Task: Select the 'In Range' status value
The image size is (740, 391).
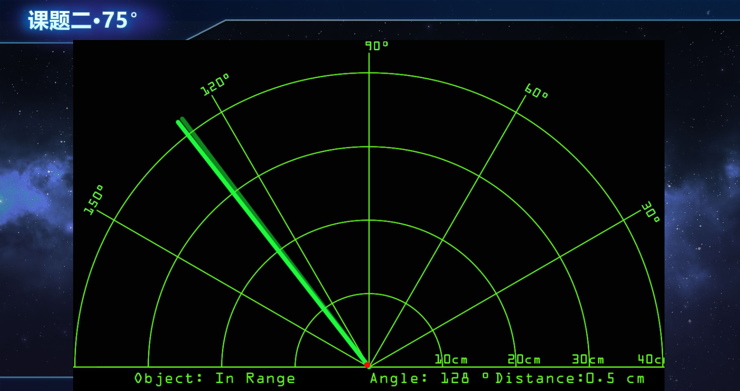Action: click(255, 378)
